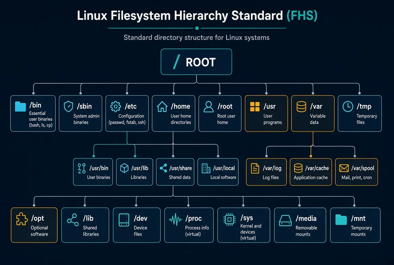
Task: Click the person icon beside /root
Action: (208, 106)
